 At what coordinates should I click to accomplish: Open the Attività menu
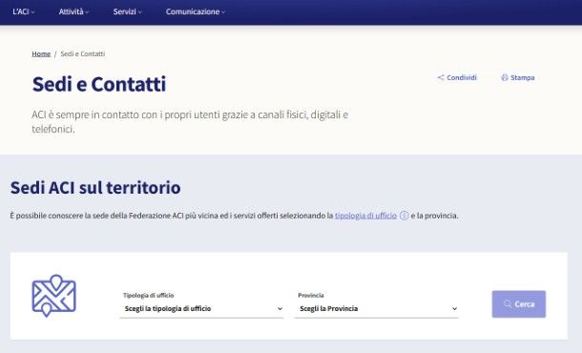pos(73,11)
